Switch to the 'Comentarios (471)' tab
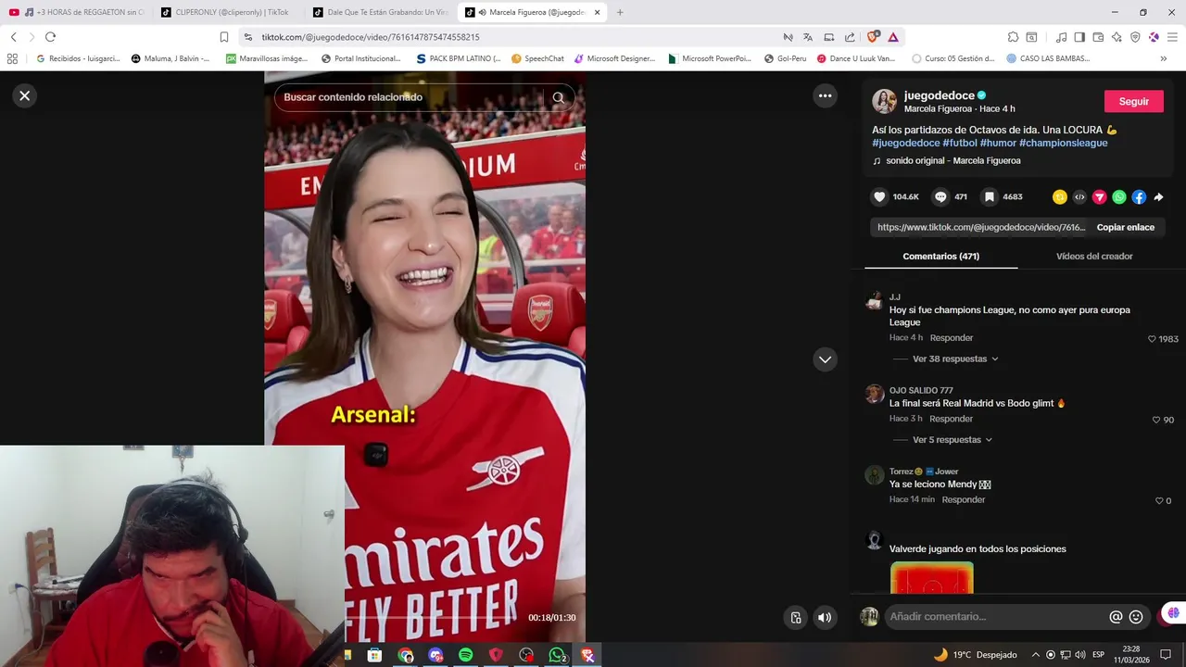1186x667 pixels. 940,257
